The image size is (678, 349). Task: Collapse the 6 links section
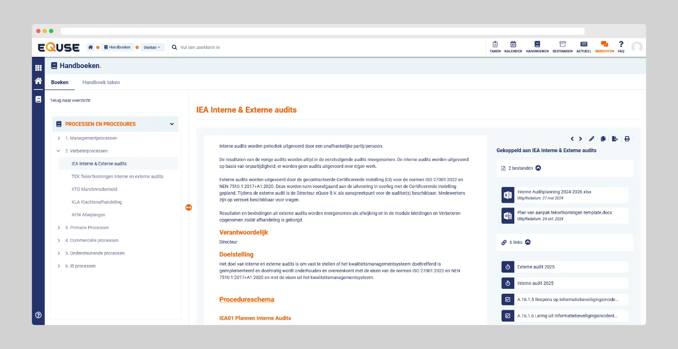point(528,242)
